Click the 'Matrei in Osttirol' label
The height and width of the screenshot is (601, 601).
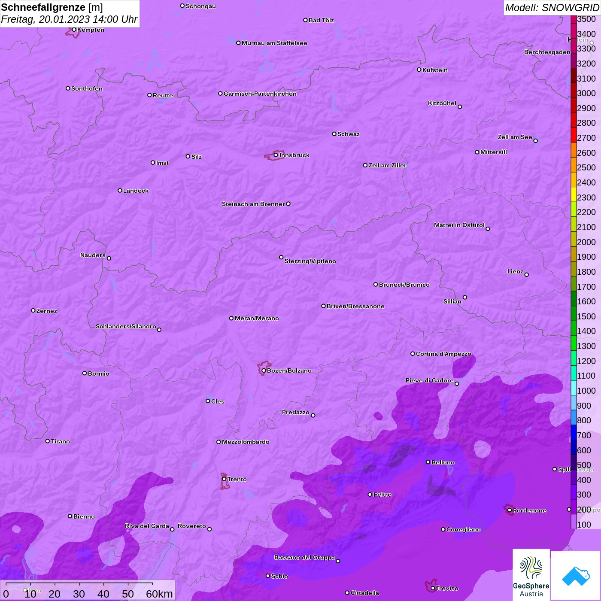pos(459,225)
